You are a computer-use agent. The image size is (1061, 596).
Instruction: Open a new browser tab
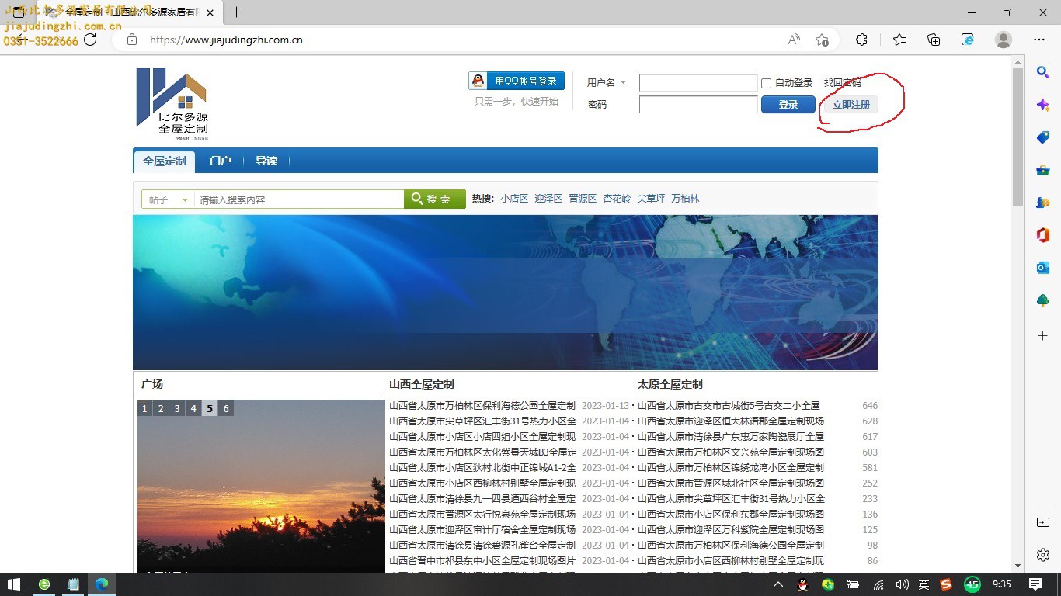[x=237, y=12]
